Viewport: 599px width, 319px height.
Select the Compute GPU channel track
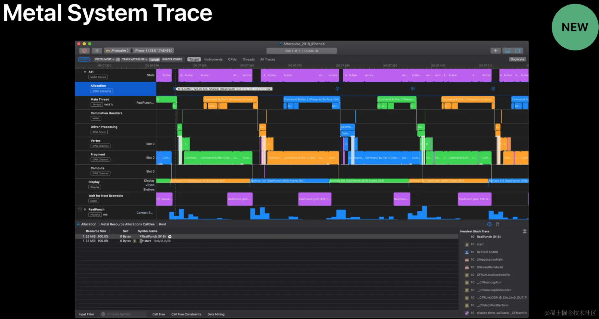116,171
